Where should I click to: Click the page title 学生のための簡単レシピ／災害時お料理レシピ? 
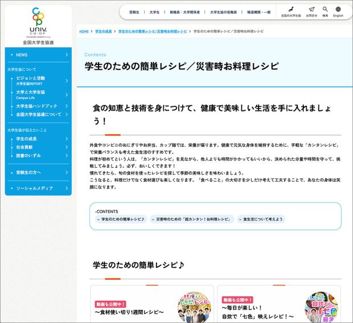[182, 67]
